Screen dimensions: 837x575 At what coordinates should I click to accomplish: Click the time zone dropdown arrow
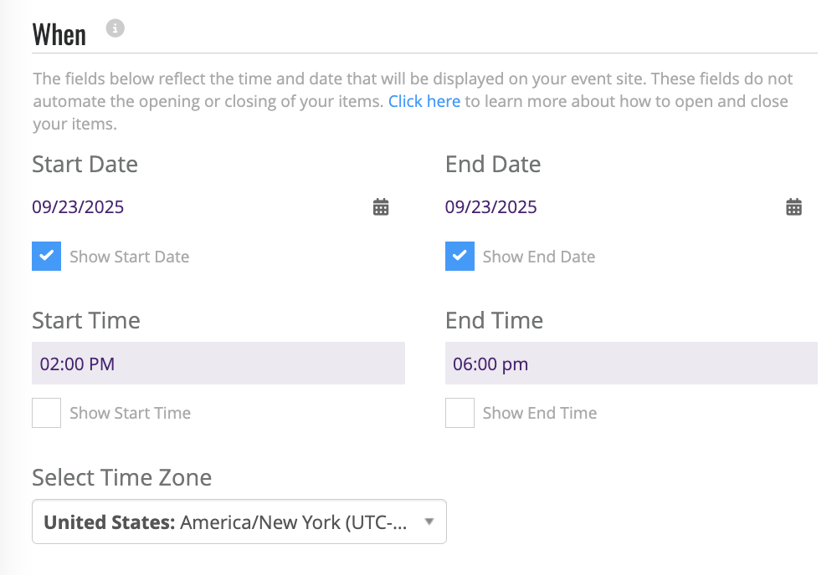(x=429, y=522)
